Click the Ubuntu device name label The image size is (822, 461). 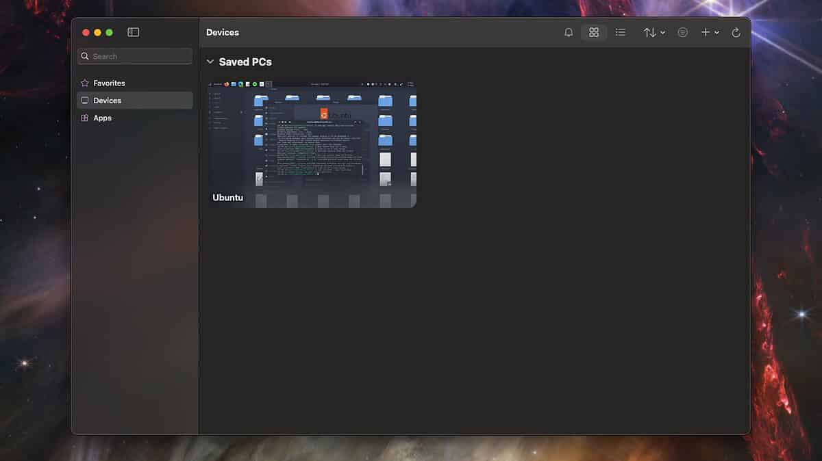[x=227, y=198]
